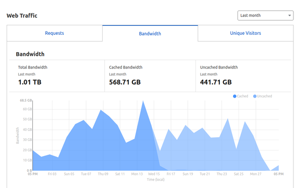Click the Tue 07 x-axis label
300x188 pixels.
pos(86,174)
